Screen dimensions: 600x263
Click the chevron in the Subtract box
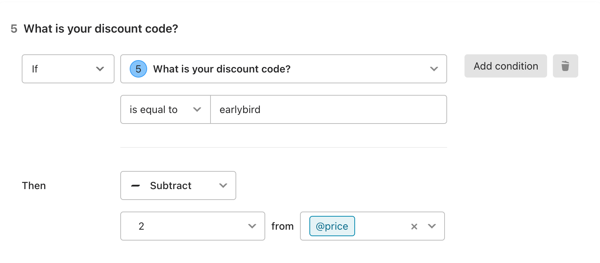[223, 185]
